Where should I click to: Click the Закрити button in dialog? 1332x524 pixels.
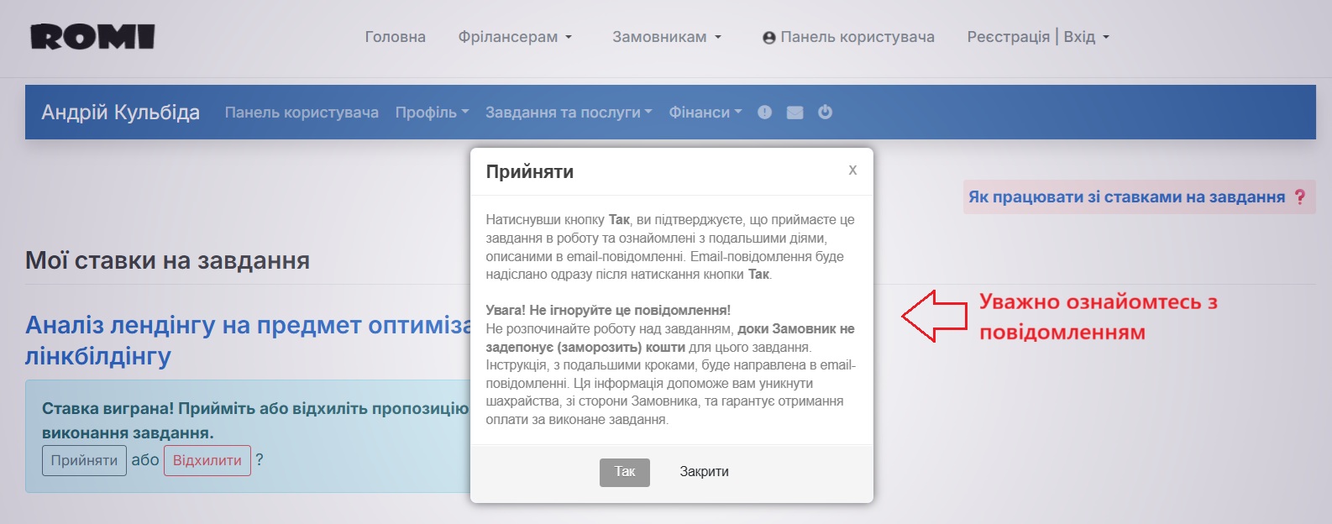(704, 472)
